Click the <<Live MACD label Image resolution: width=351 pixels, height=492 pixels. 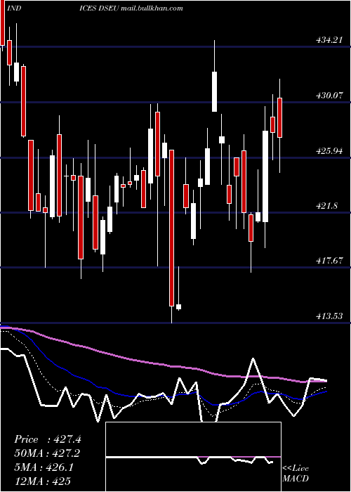[296, 473]
